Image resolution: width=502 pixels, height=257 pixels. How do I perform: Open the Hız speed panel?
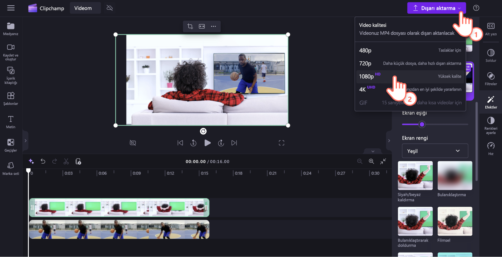click(491, 149)
